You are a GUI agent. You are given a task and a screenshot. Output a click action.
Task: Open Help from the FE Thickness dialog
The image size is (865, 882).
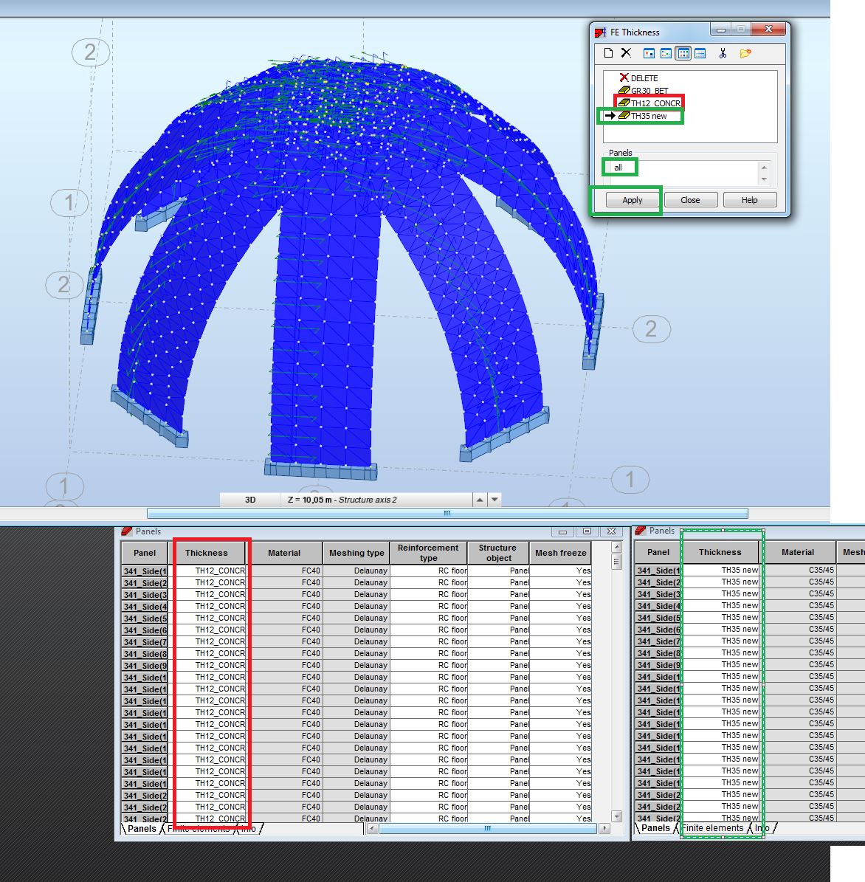point(749,199)
